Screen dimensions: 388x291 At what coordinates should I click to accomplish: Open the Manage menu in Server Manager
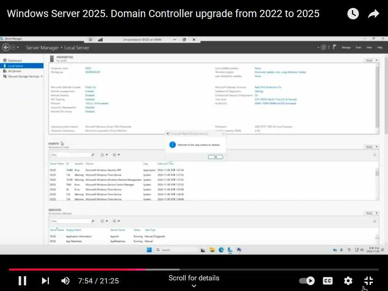tap(346, 47)
